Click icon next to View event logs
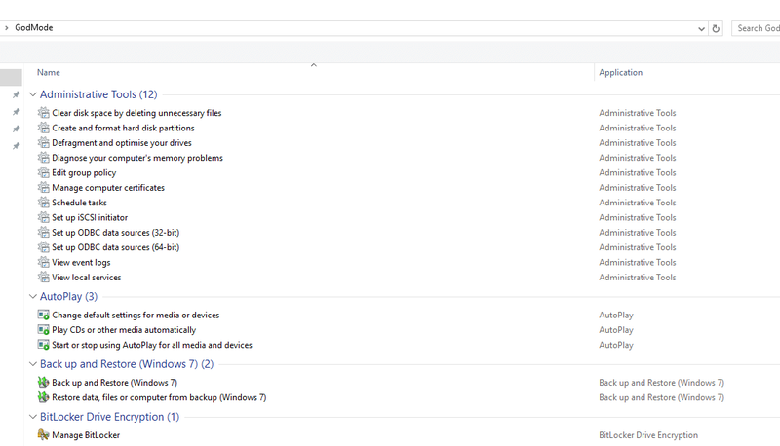The image size is (780, 446). [44, 262]
